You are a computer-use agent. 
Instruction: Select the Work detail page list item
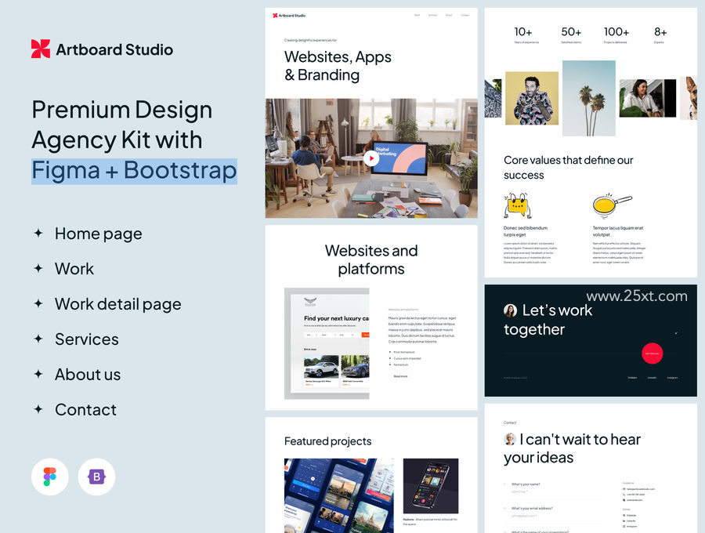click(117, 304)
